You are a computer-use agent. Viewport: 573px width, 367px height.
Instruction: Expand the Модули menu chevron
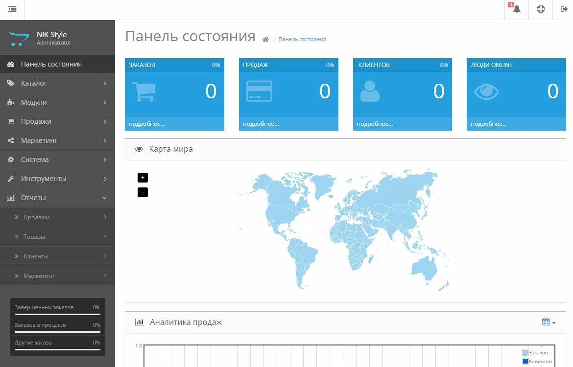click(x=105, y=102)
